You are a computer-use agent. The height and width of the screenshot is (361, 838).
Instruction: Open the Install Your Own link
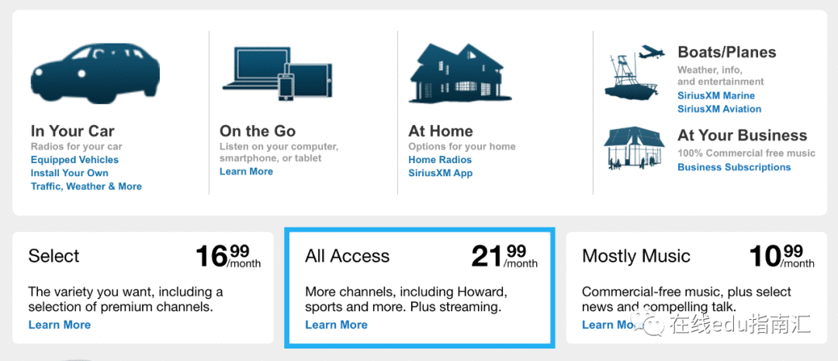pyautogui.click(x=70, y=173)
